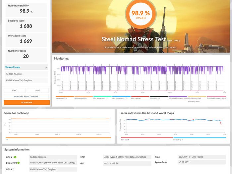Toggle the FPS Average (FPS) legend item

click(84, 97)
